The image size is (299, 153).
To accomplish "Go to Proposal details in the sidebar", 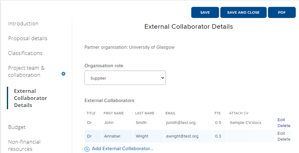I will (28, 38).
